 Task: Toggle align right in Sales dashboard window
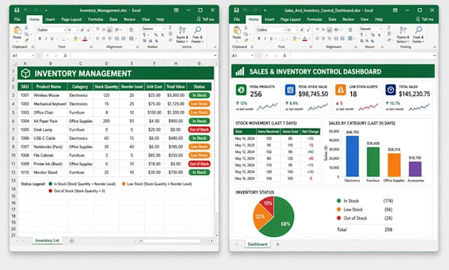[x=329, y=38]
